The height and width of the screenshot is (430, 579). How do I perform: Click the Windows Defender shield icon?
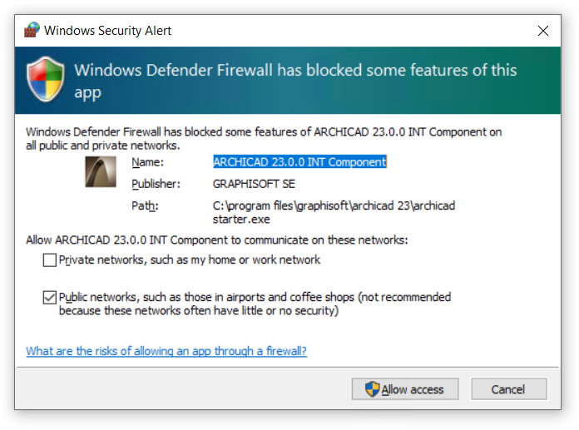tap(46, 80)
